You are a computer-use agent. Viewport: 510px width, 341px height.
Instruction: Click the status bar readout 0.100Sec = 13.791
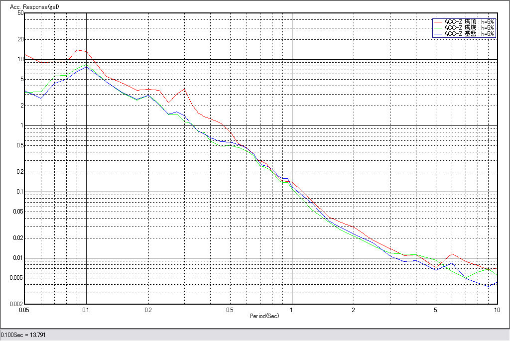[23, 335]
